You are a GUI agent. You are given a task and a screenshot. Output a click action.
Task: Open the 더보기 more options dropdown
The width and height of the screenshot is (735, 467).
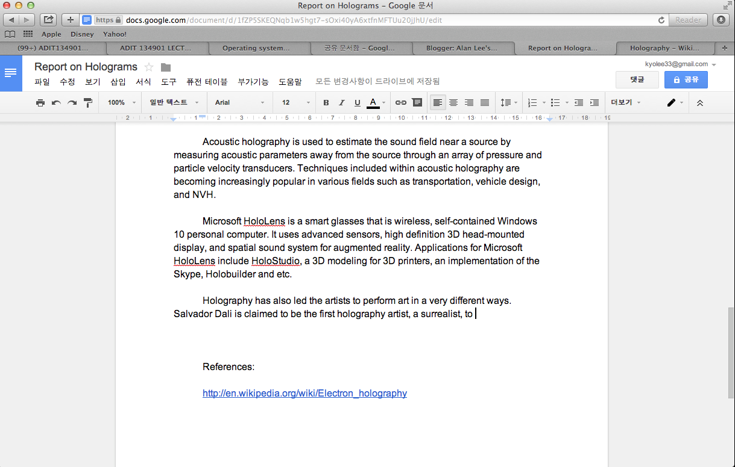pyautogui.click(x=626, y=103)
